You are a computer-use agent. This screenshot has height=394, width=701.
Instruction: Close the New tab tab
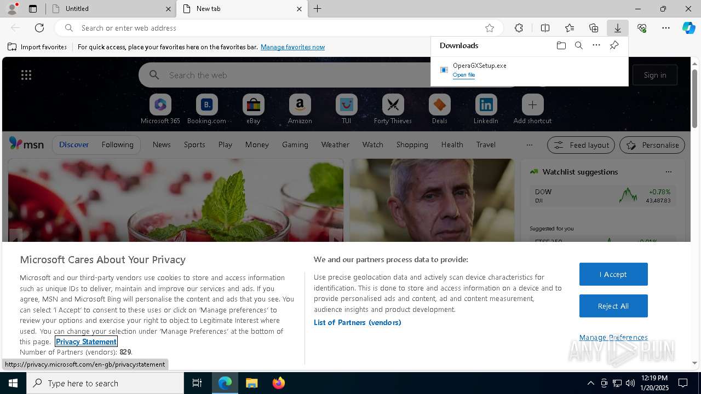(x=299, y=9)
